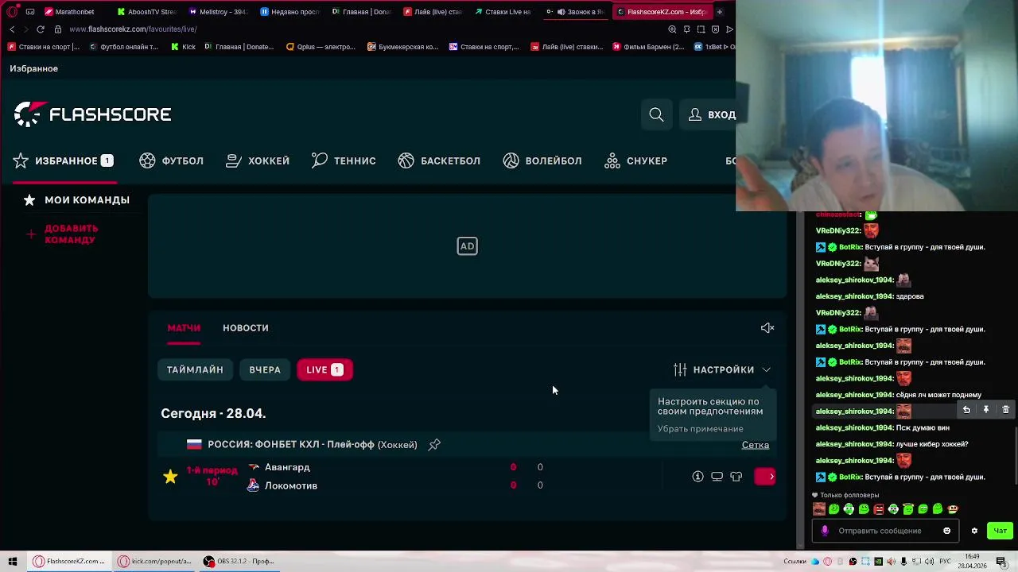Open match info icon for Авангард game
This screenshot has width=1018, height=572.
[697, 477]
